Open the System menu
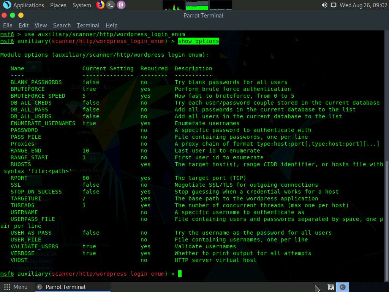This screenshot has height=292, width=389. pos(81,5)
